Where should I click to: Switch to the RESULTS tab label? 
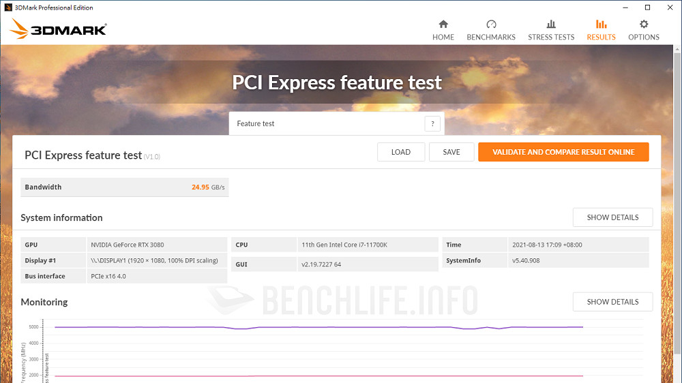click(x=601, y=37)
